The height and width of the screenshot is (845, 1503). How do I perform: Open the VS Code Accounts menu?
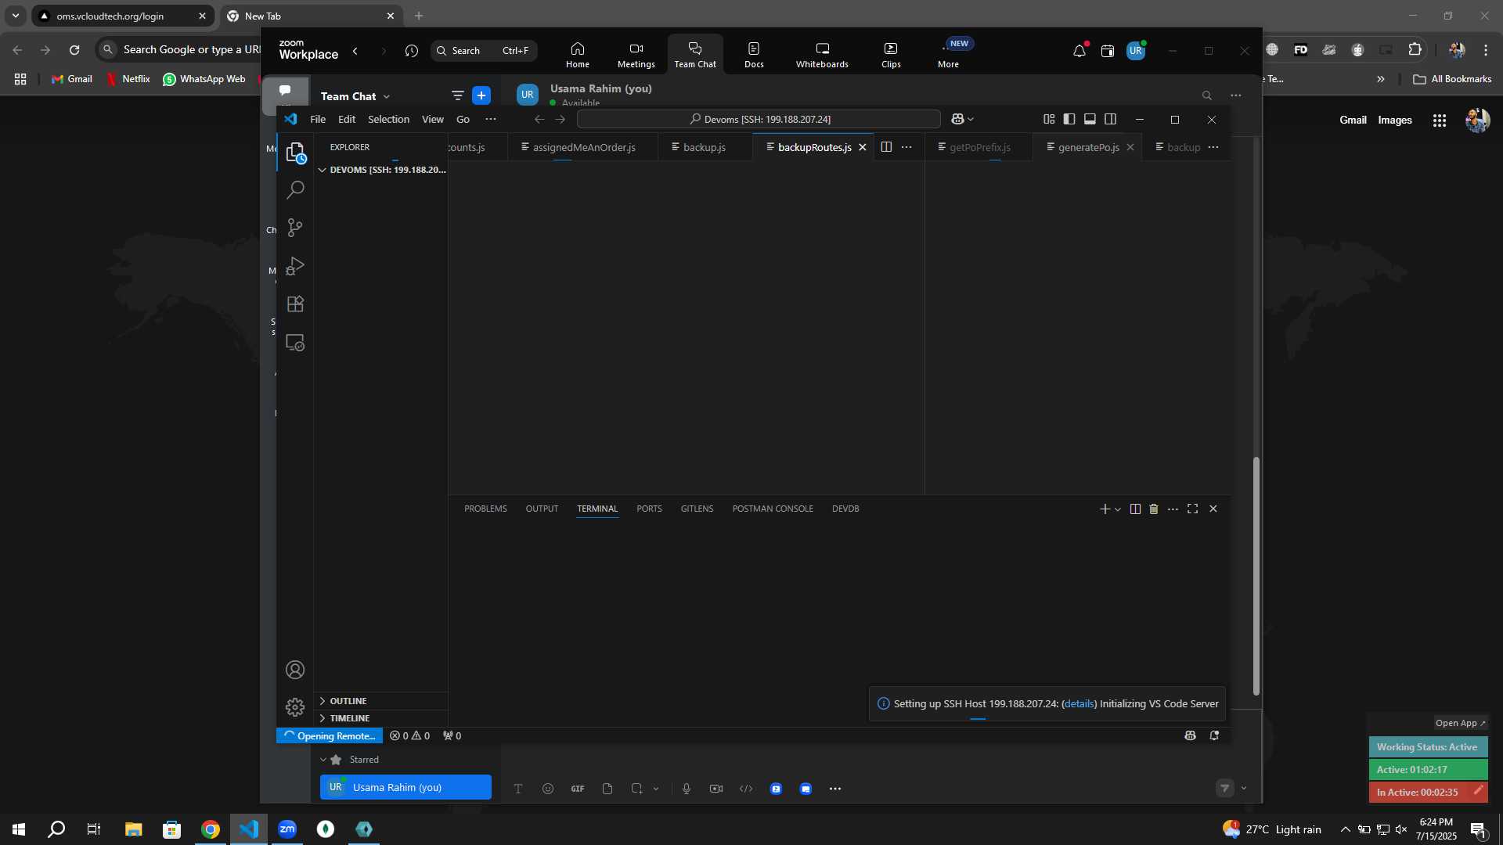pyautogui.click(x=295, y=670)
